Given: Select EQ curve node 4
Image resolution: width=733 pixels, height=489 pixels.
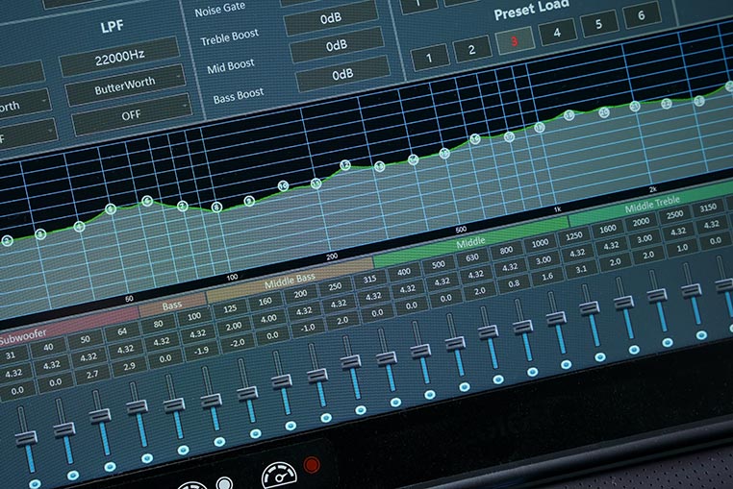Looking at the screenshot, I should 79,227.
